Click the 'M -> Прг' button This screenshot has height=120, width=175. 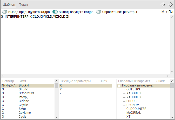(167, 12)
